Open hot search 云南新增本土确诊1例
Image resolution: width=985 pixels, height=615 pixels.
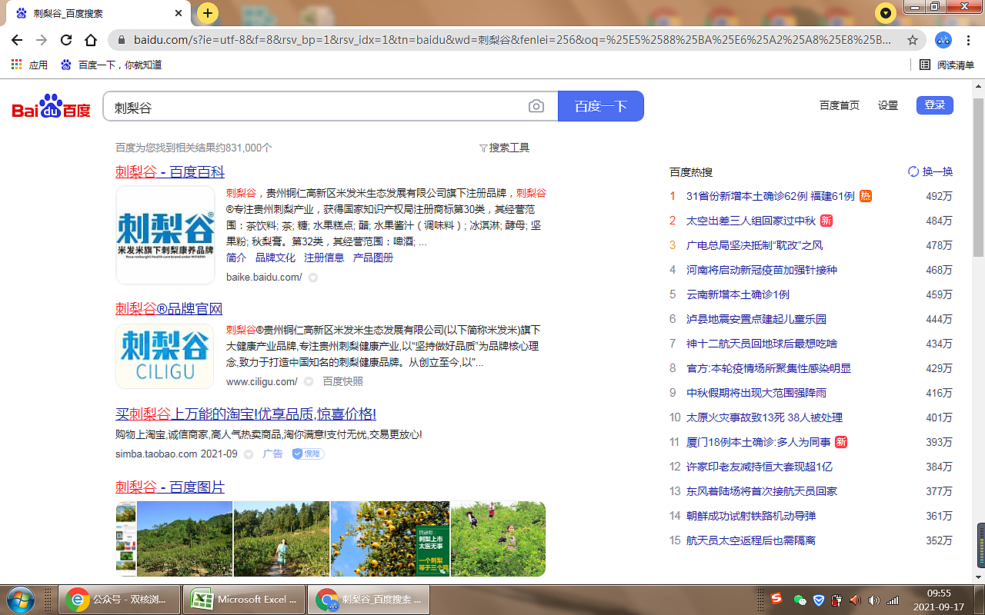click(x=738, y=294)
